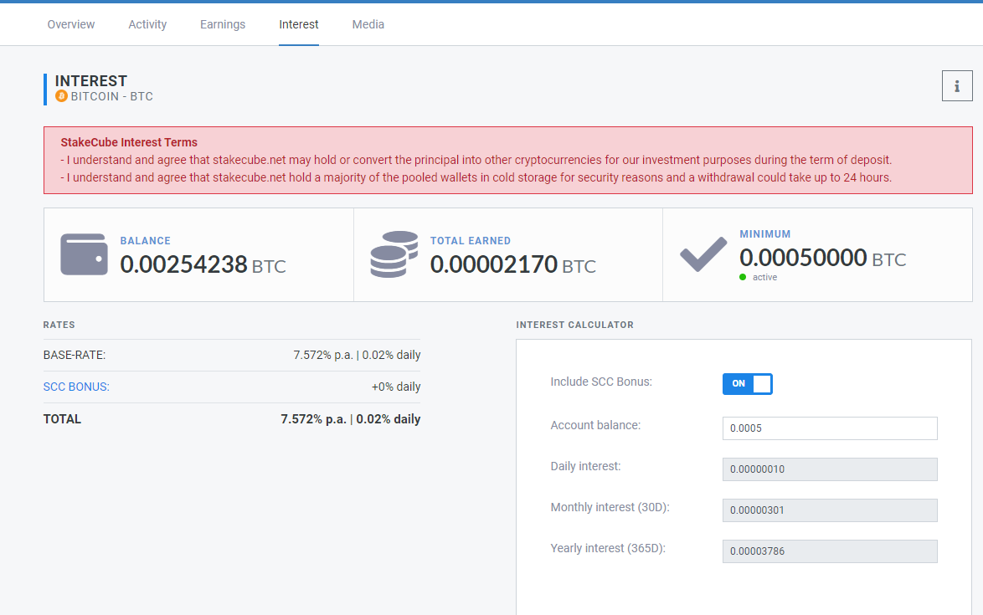The width and height of the screenshot is (983, 615).
Task: Click the minimum value 0.00050000 BTC
Action: (822, 258)
